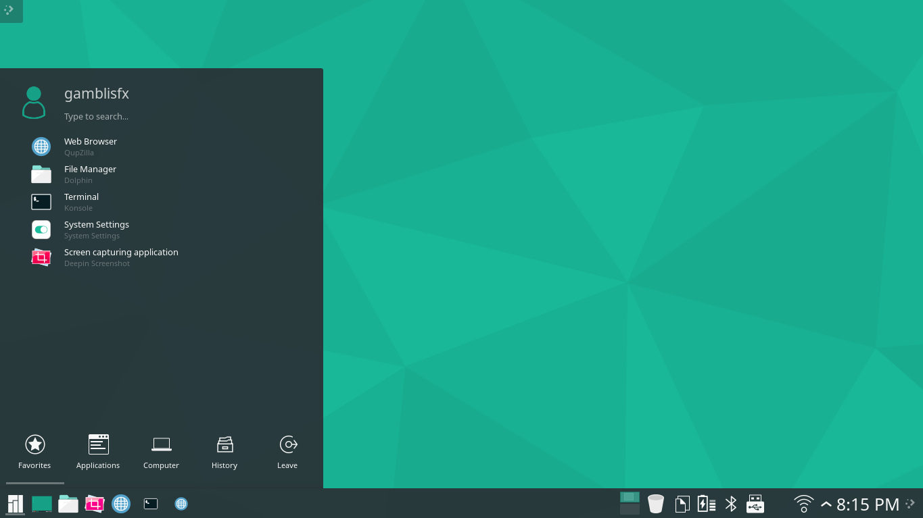Screen dimensions: 923x518
Task: Open WiFi network connections applet
Action: click(x=803, y=504)
